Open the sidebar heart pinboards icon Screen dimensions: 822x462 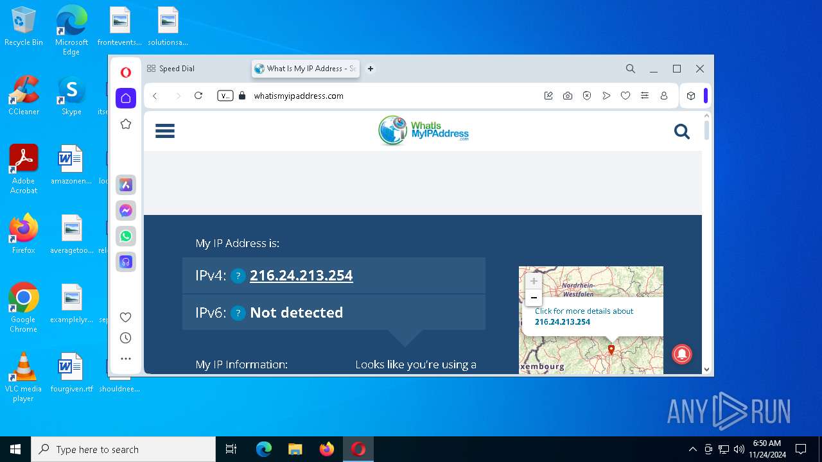click(126, 317)
